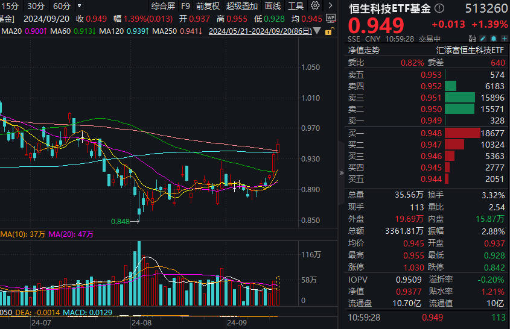Select the 买一 price 0.948
Image resolution: width=510 pixels, height=329 pixels.
tap(431, 133)
